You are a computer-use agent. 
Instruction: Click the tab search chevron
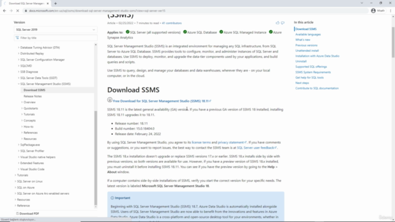362,3
